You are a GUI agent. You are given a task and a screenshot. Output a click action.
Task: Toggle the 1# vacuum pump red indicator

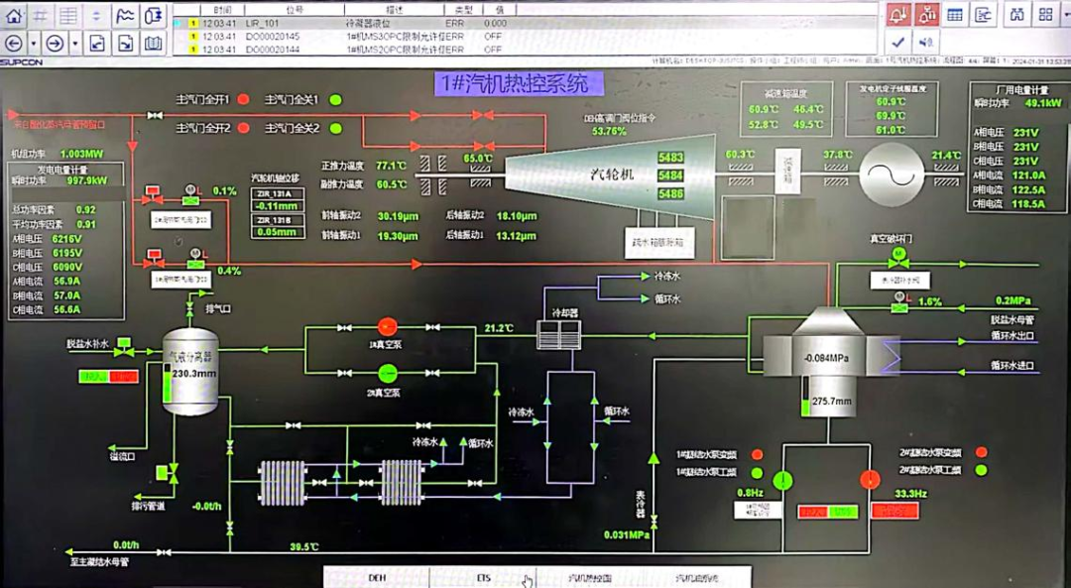388,326
